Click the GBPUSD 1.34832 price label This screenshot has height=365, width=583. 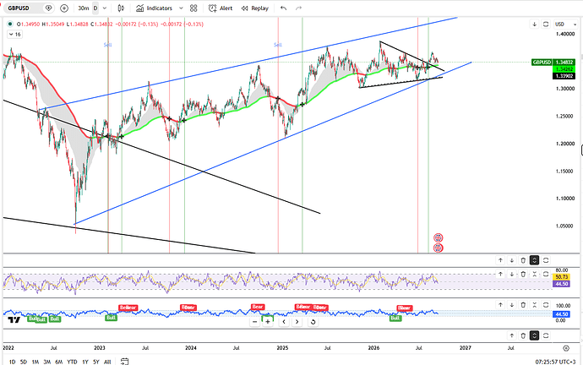[553, 62]
